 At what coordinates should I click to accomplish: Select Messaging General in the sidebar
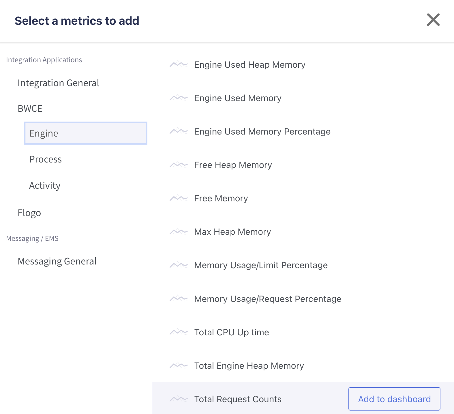pos(57,261)
